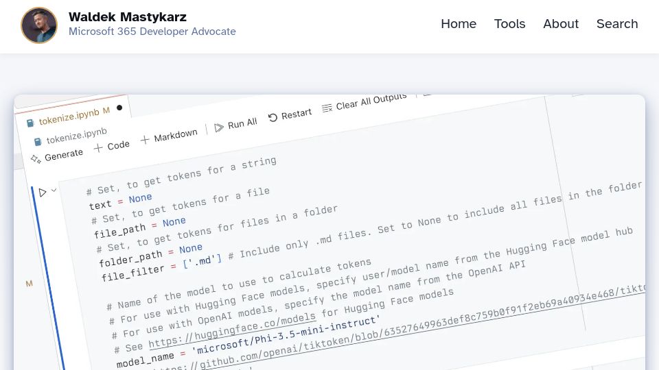Click comment '# Set, to get tokens for a string'

click(x=181, y=176)
